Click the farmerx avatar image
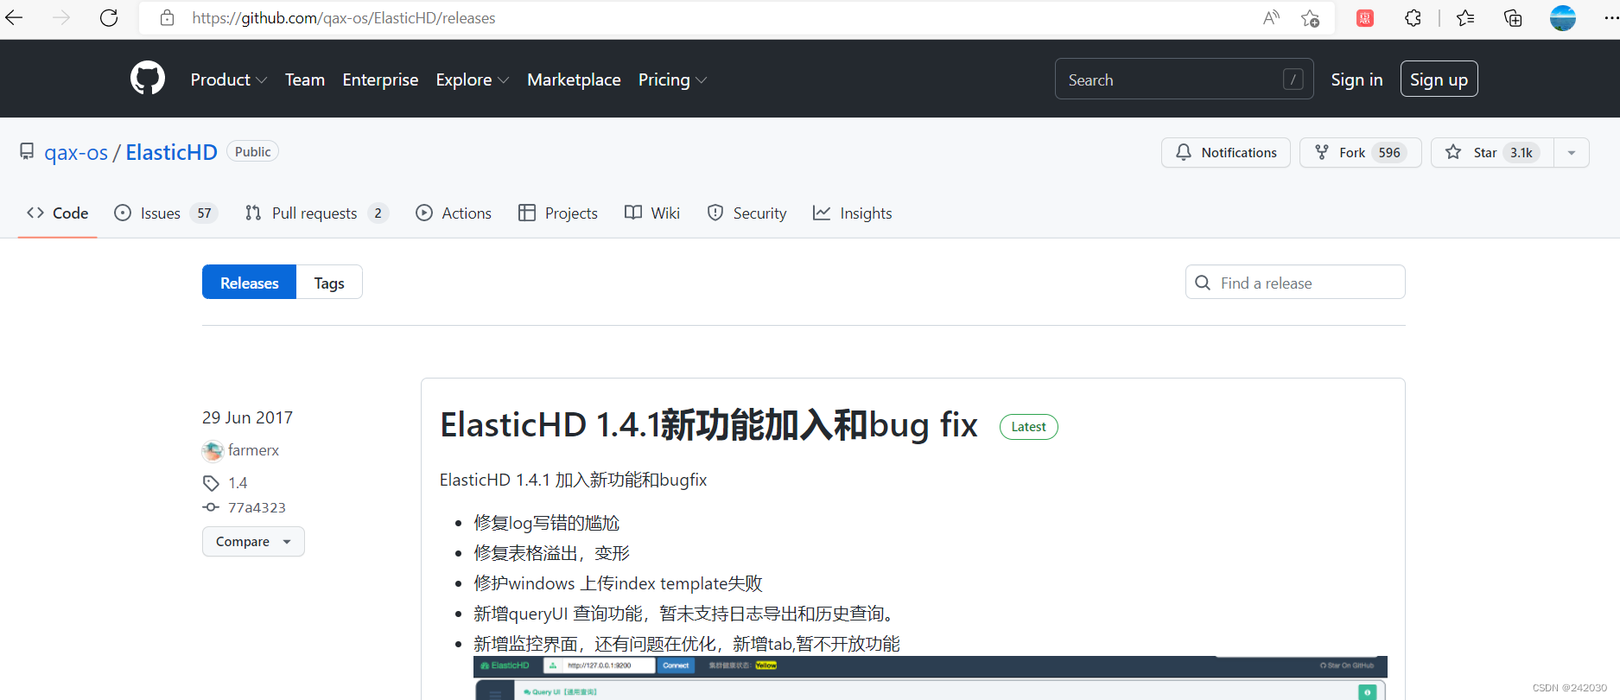Screen dimensions: 1620x700 coord(213,451)
